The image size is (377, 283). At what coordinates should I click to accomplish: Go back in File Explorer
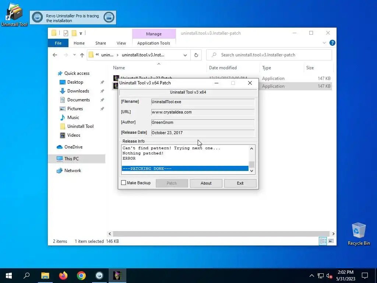tap(55, 55)
